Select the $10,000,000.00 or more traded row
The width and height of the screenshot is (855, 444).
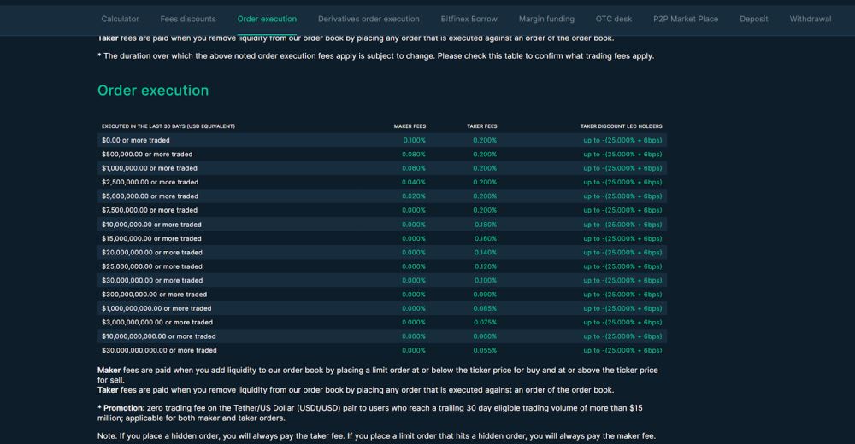(x=381, y=225)
